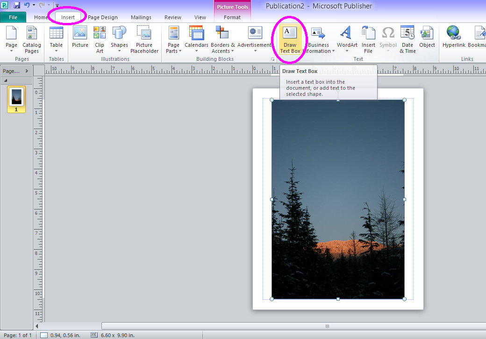Click the Picture insert icon
Screen dimensions: 486x339
coord(80,36)
